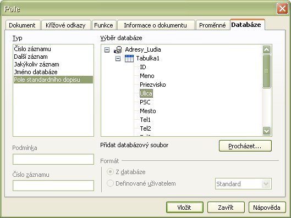
Task: Click the Adresy_Ludia database icon
Action: pyautogui.click(x=118, y=49)
